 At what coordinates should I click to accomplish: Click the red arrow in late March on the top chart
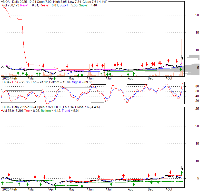[x=44, y=65]
